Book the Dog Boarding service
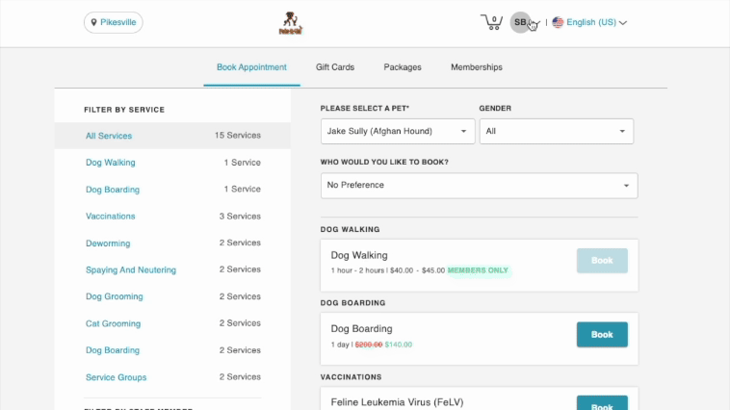Image resolution: width=730 pixels, height=410 pixels. (x=602, y=335)
